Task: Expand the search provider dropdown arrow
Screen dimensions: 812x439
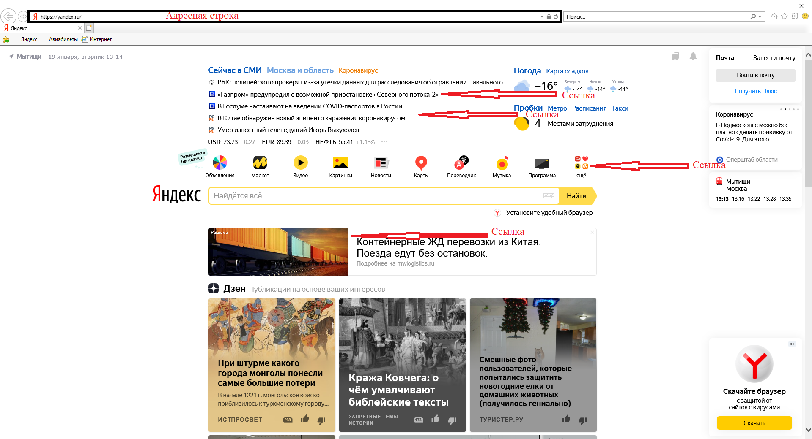Action: (x=760, y=17)
